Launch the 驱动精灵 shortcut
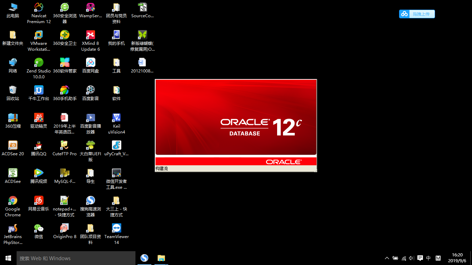The image size is (472, 265). (39, 121)
